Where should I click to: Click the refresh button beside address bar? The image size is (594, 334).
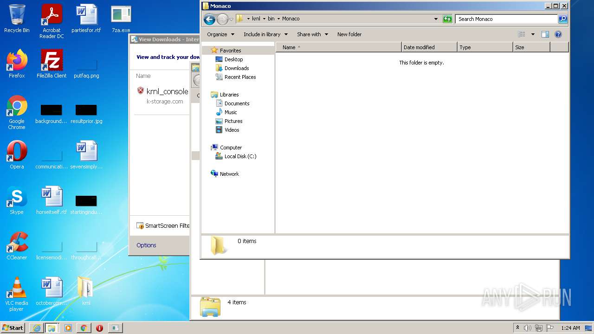(447, 19)
